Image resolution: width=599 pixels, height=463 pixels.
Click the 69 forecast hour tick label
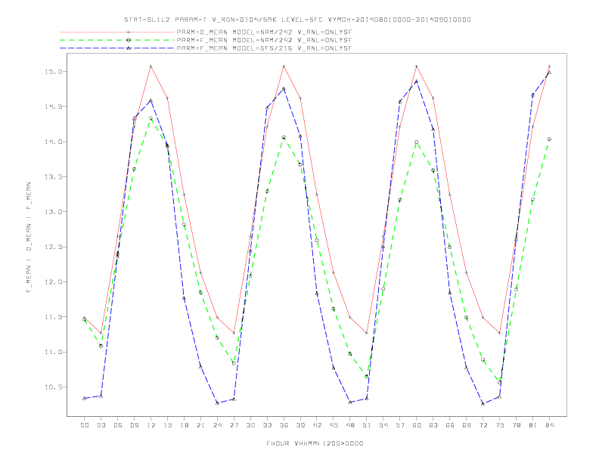coord(467,425)
